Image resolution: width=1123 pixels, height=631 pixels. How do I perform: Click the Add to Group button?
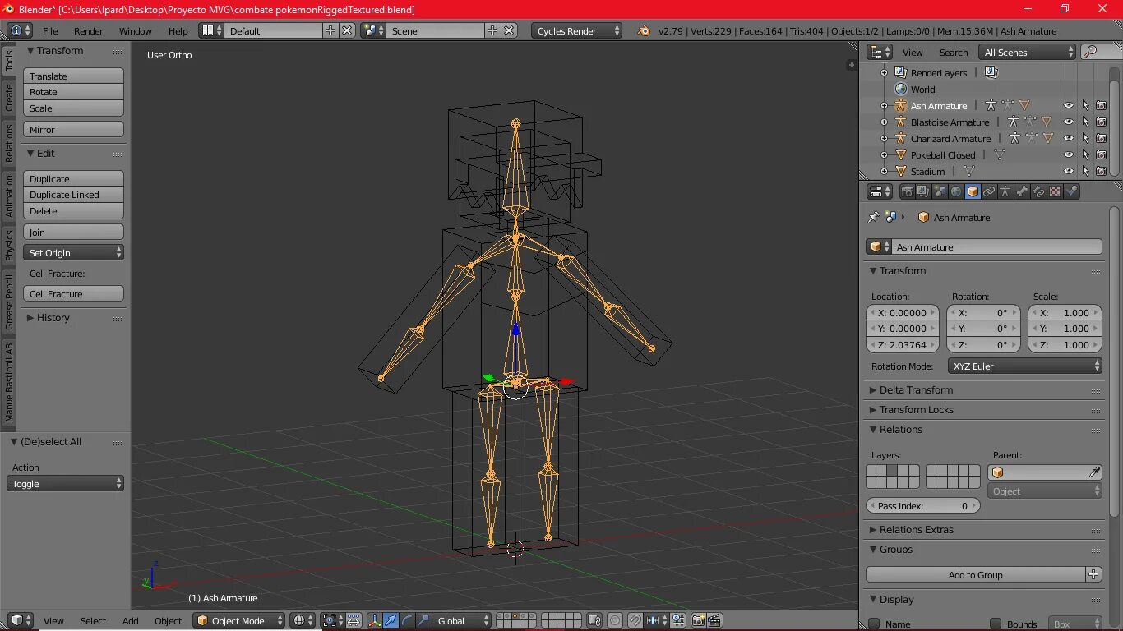975,575
